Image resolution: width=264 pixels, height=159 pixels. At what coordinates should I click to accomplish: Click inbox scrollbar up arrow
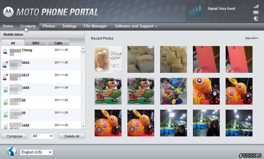click(x=83, y=48)
